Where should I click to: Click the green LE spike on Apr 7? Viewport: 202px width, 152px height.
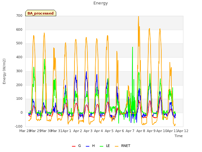click(133, 47)
